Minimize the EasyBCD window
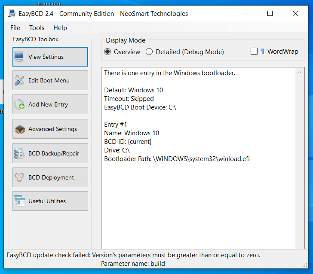313x274 pixels. pos(245,13)
